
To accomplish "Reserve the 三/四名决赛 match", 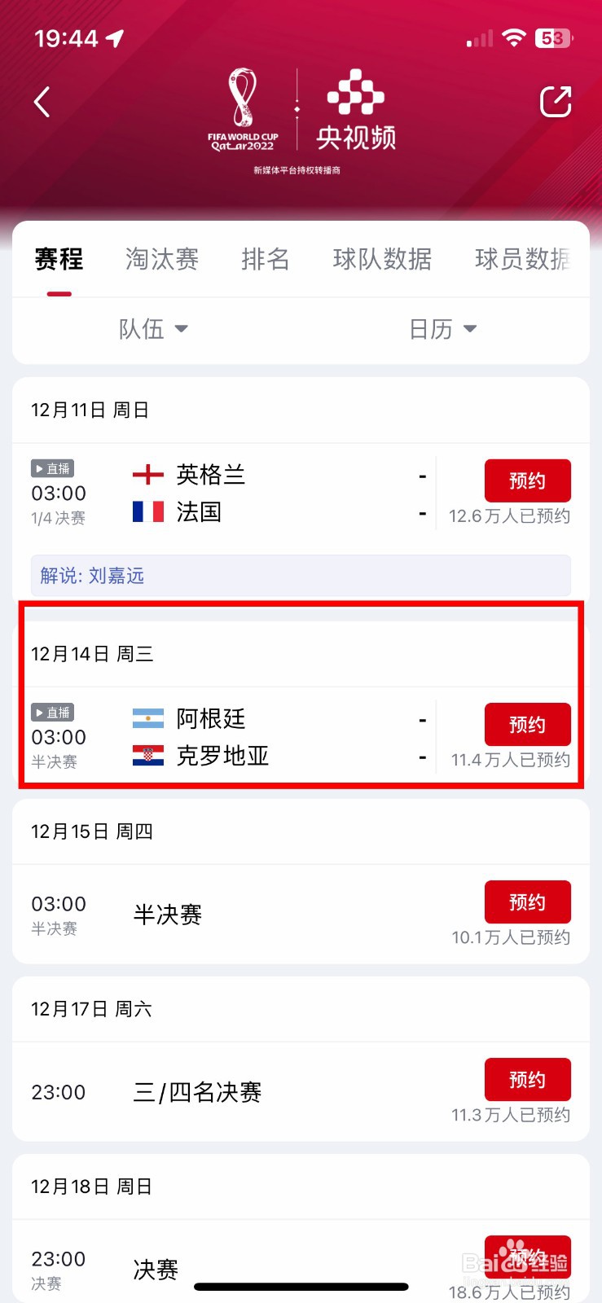I will (528, 1080).
